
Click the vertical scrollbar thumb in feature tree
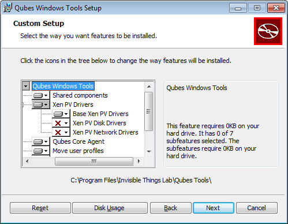click(x=148, y=111)
